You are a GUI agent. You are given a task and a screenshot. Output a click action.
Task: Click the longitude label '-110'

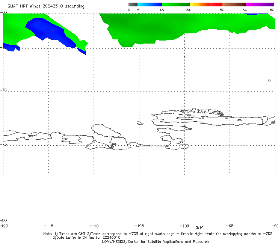94,226
